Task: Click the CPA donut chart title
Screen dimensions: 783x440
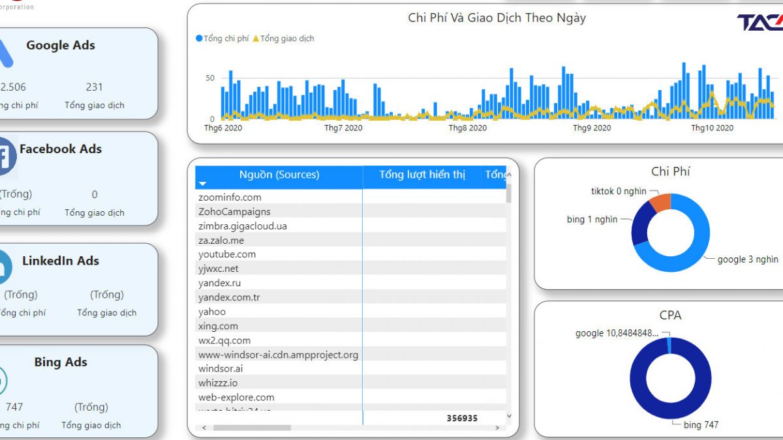Action: click(x=670, y=315)
